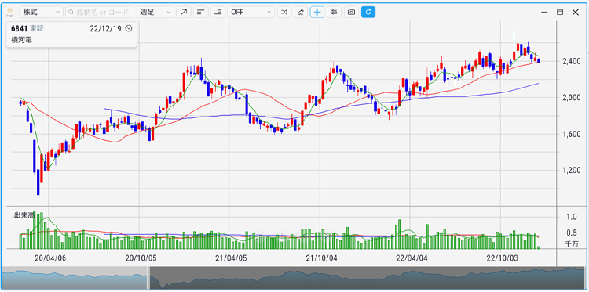The image size is (589, 292).
Task: Click the 22/10/03 date axis label
Action: pyautogui.click(x=502, y=258)
